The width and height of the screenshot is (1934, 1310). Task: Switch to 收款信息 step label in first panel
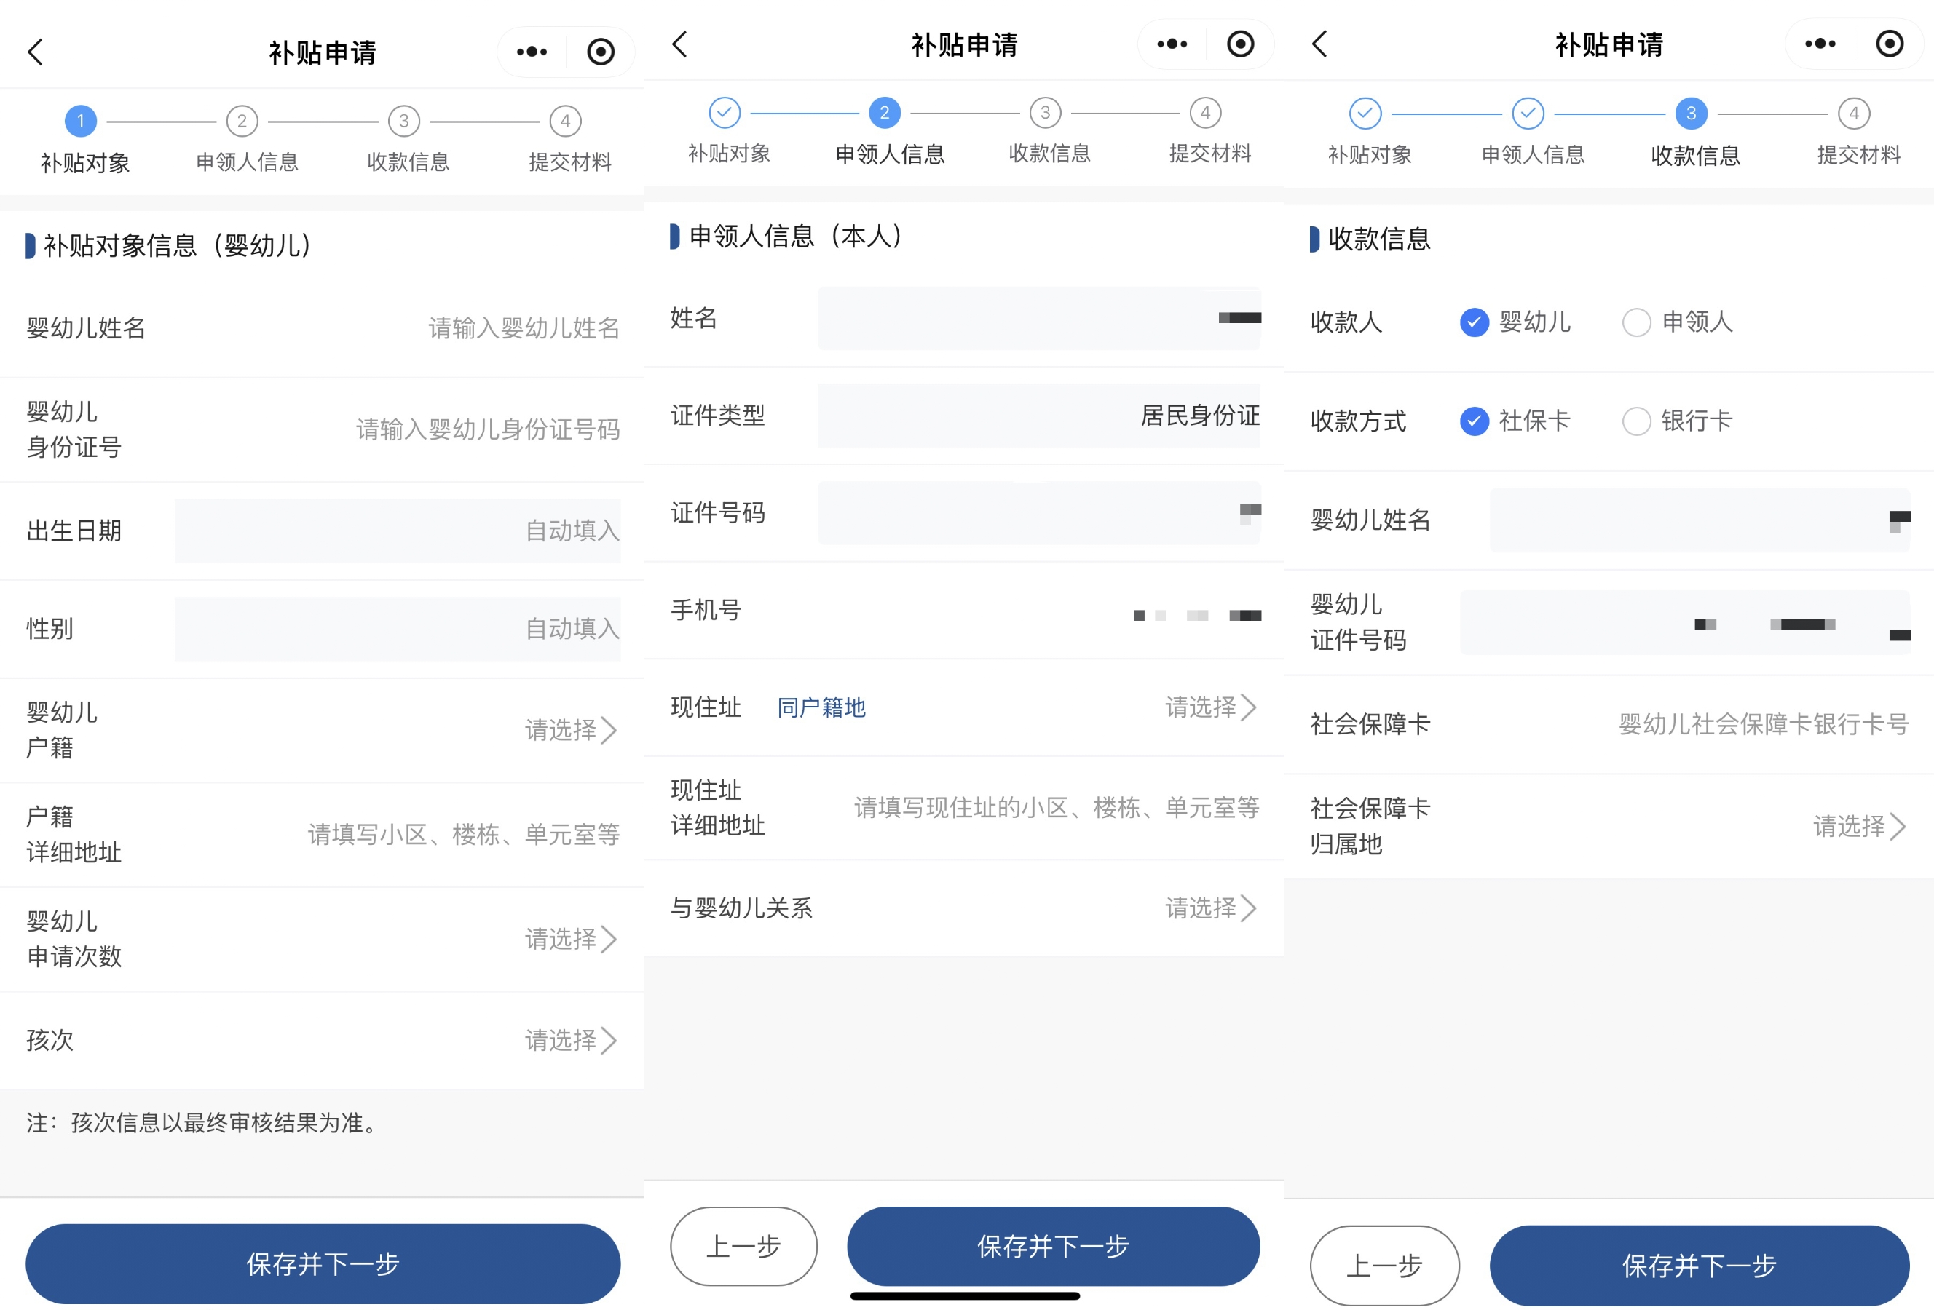coord(408,162)
